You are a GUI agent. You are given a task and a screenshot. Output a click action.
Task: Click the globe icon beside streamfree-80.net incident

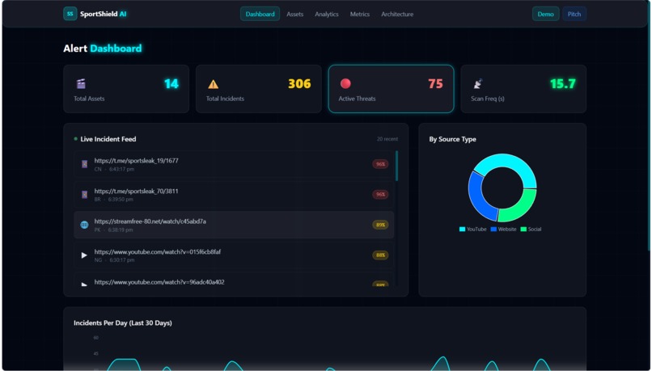(x=84, y=225)
